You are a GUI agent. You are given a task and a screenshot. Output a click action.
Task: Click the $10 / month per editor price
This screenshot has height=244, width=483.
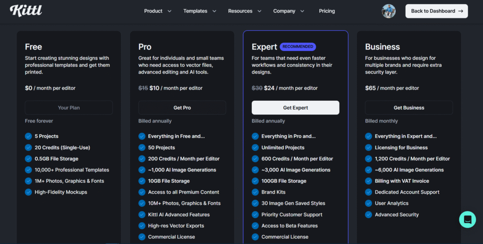tap(176, 88)
